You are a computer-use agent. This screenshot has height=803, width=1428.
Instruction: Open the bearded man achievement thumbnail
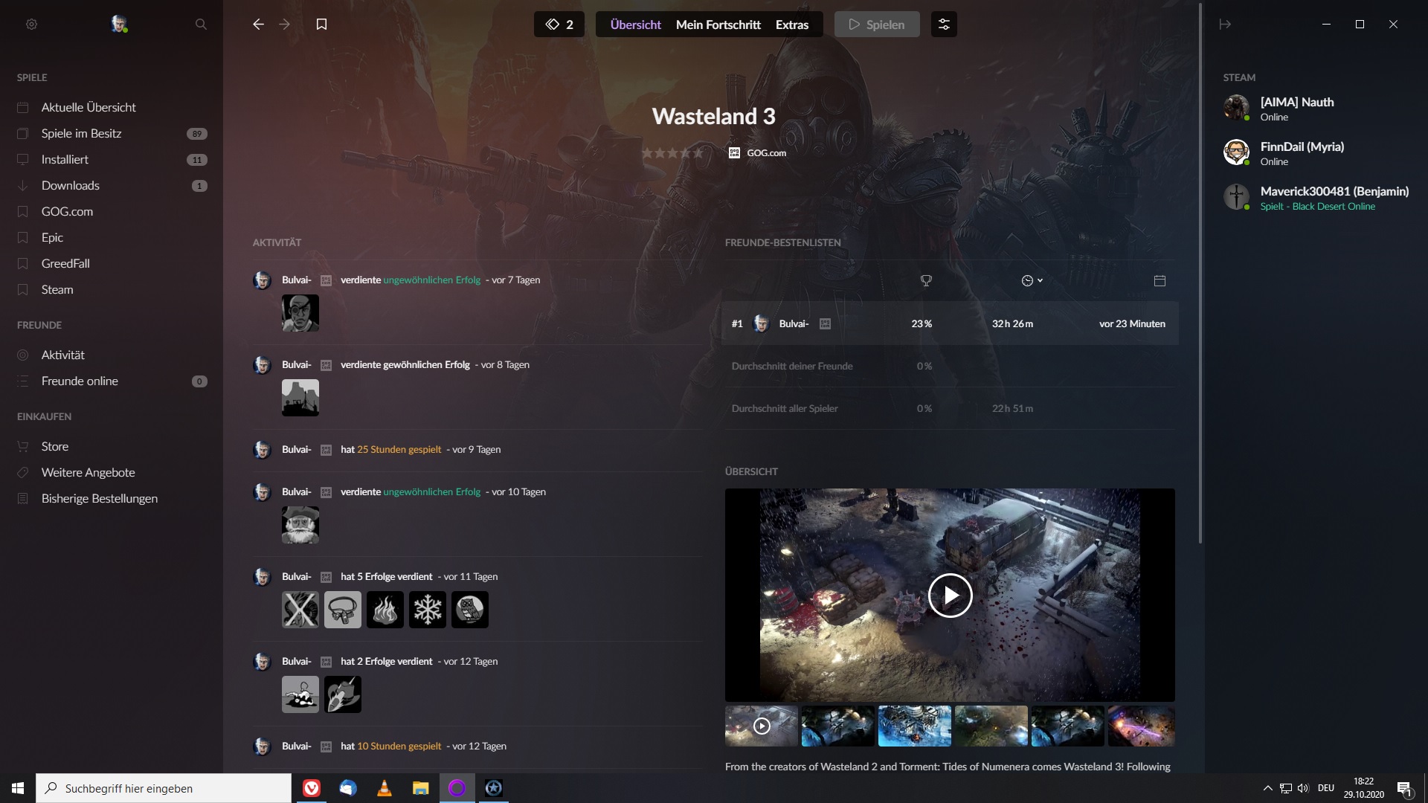click(x=300, y=525)
